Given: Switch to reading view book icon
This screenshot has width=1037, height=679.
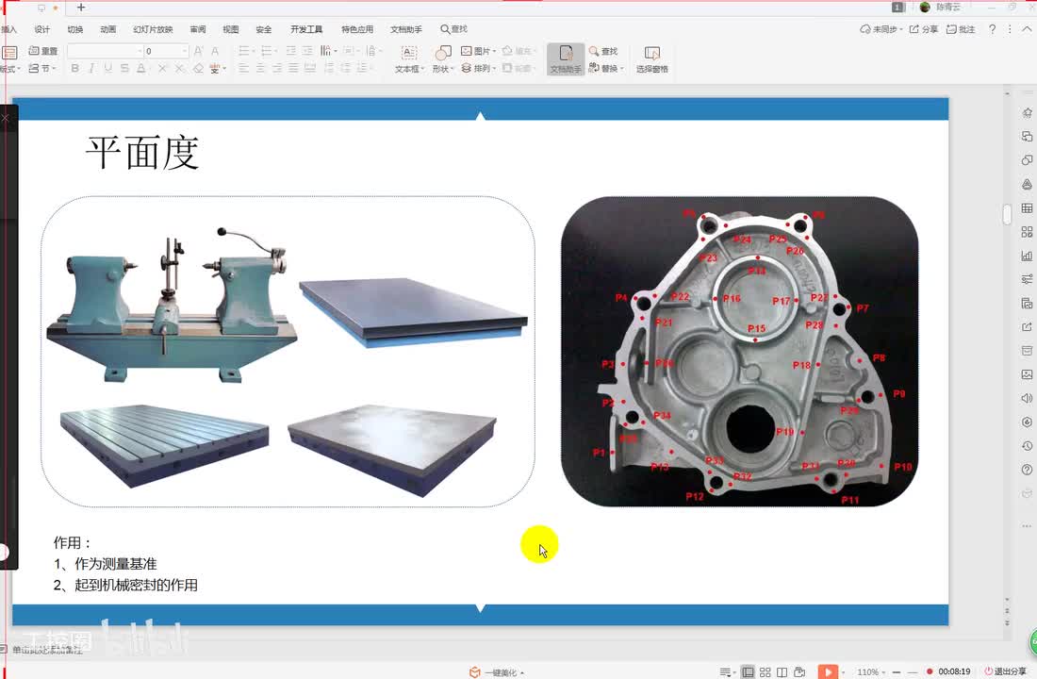Looking at the screenshot, I should coord(782,671).
